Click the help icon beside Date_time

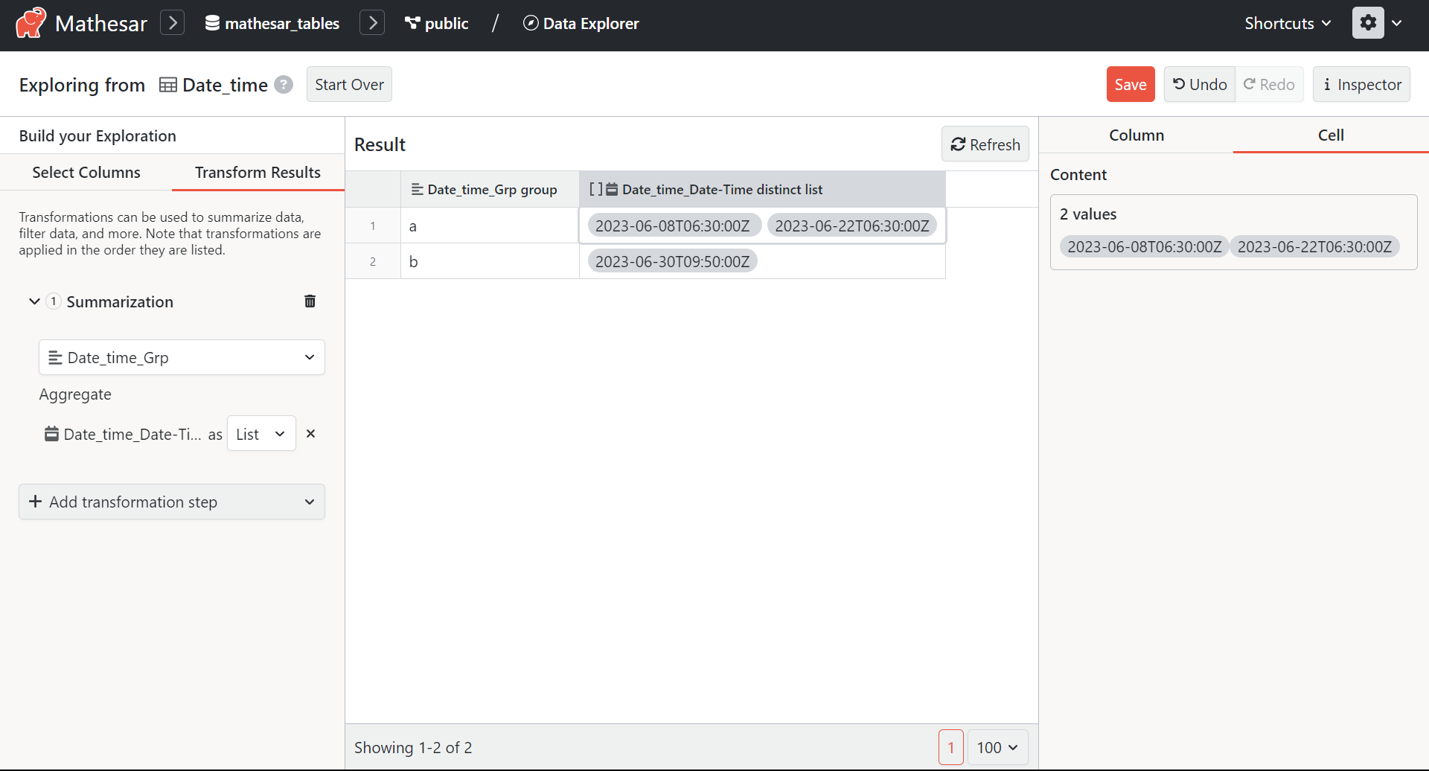tap(283, 85)
